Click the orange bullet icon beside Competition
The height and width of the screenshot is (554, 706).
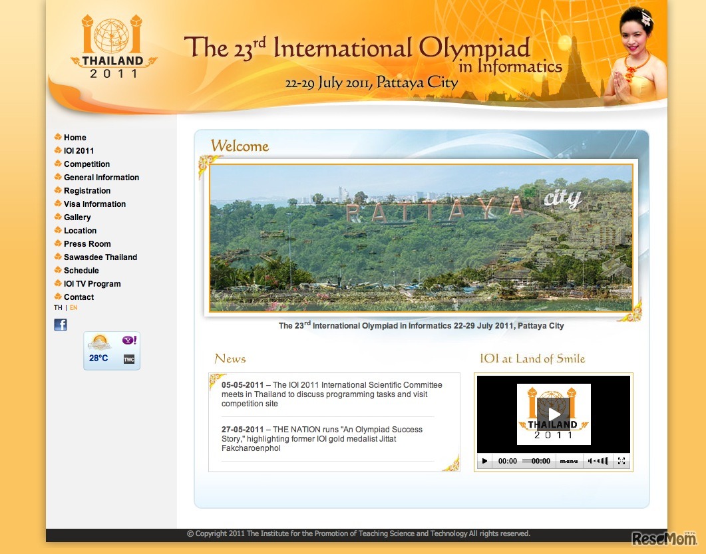[58, 164]
